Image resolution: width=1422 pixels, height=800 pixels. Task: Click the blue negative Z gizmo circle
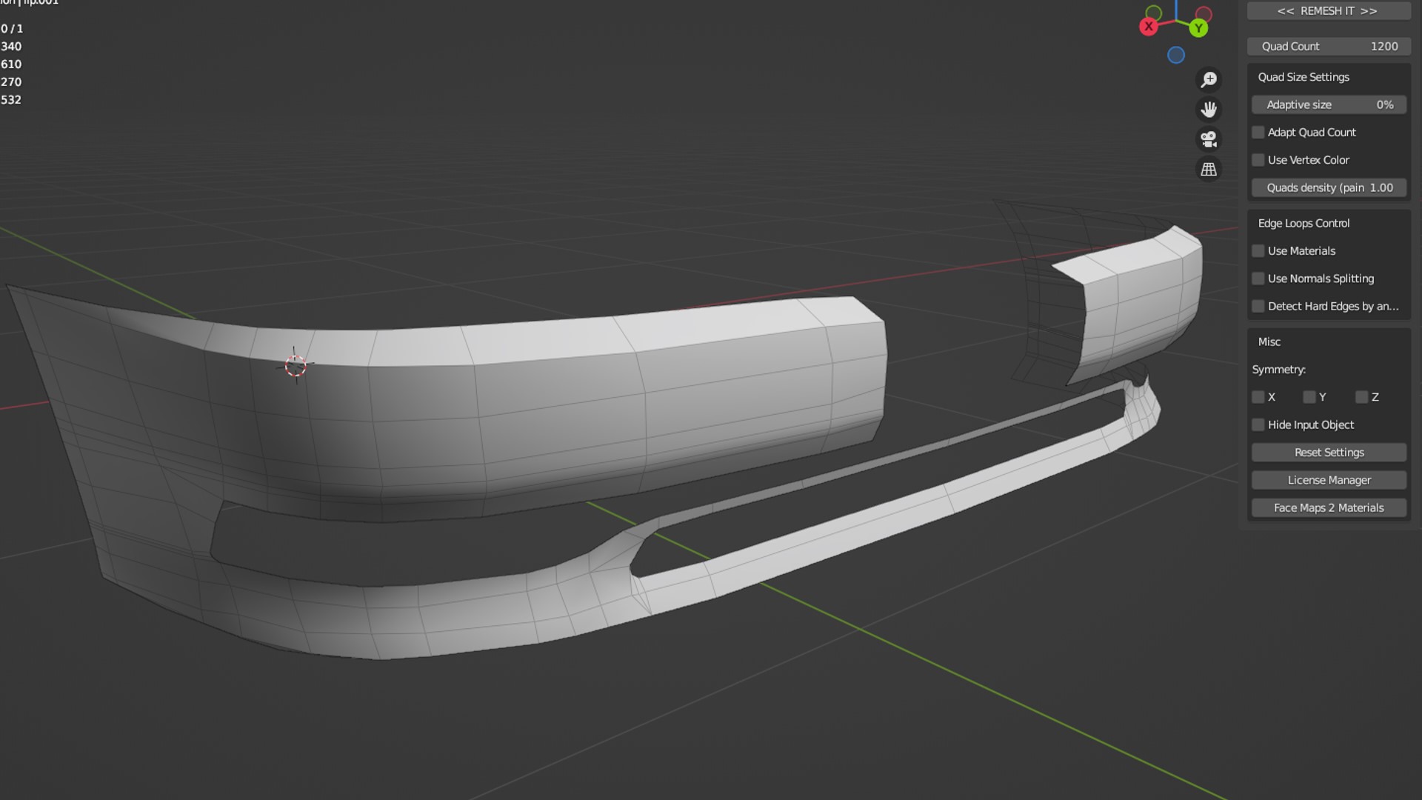(1175, 55)
